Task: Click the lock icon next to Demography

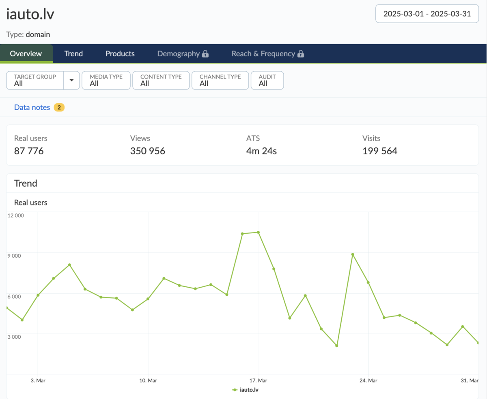Action: click(205, 54)
